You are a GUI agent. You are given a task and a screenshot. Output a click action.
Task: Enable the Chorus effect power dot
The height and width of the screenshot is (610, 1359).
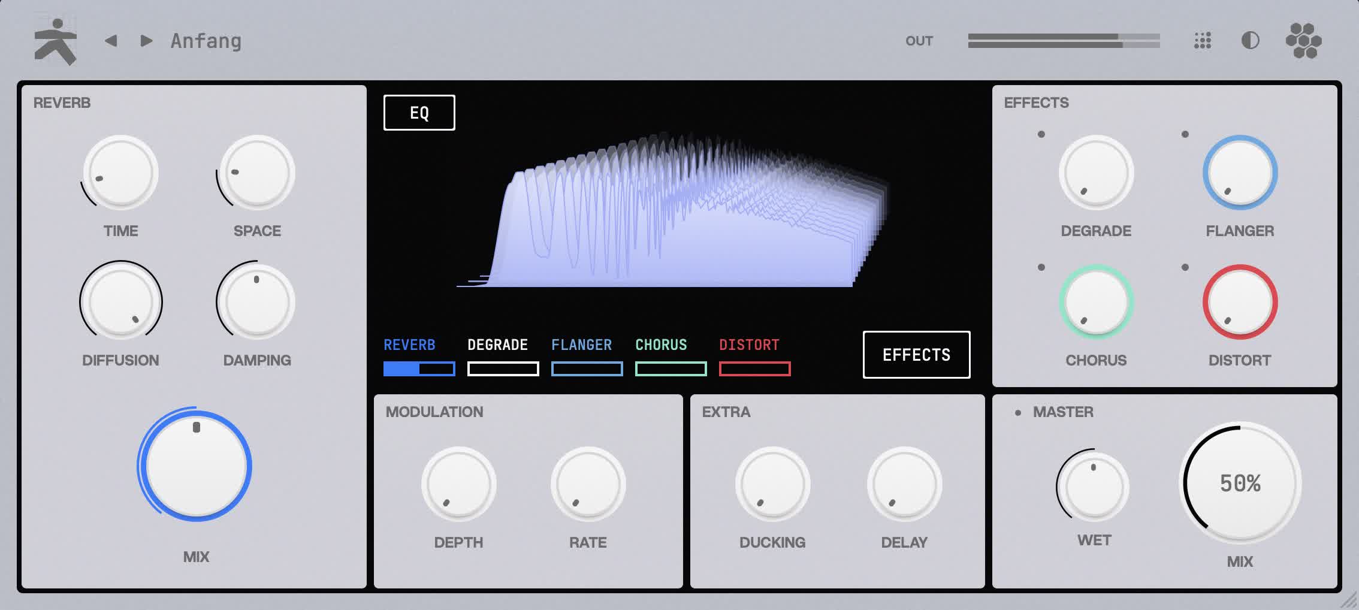click(1041, 267)
